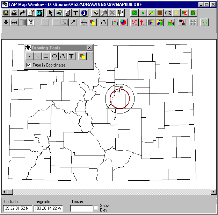The image size is (218, 215).
Task: Select the circle tool in Drawing Tools
Action: 54,56
